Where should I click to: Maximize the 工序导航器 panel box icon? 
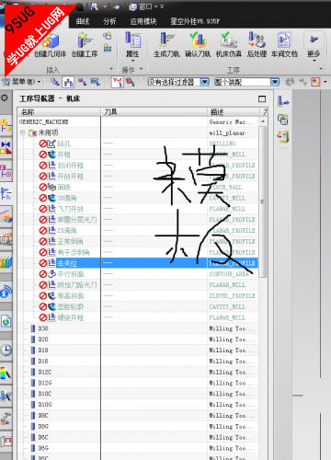coord(262,99)
